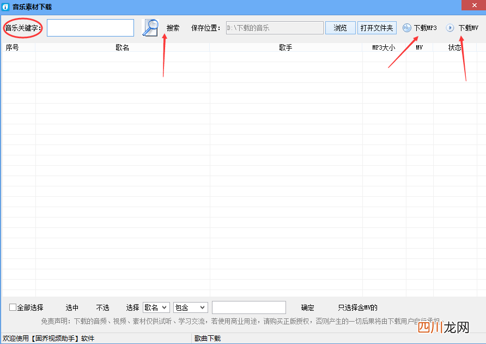Click the 浏览 button
This screenshot has width=486, height=344.
[341, 28]
